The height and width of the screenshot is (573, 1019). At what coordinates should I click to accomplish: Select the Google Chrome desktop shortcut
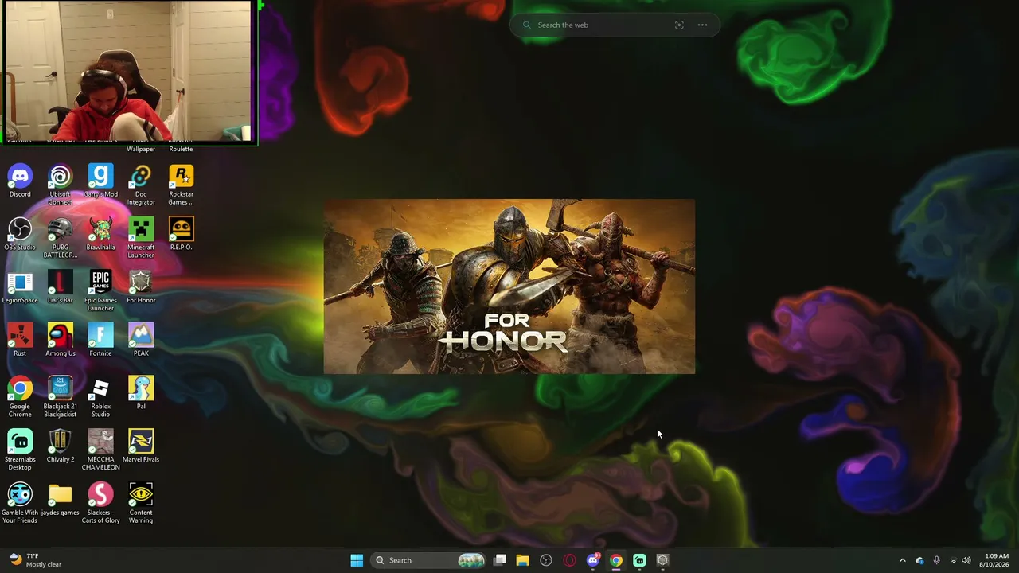[x=20, y=397]
